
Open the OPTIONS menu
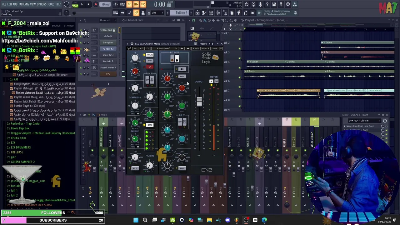coord(42,4)
